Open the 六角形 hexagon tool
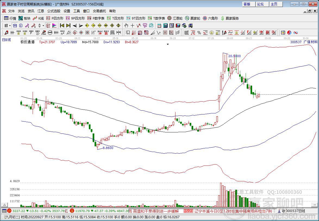The width and height of the screenshot is (319, 221). 210,18
